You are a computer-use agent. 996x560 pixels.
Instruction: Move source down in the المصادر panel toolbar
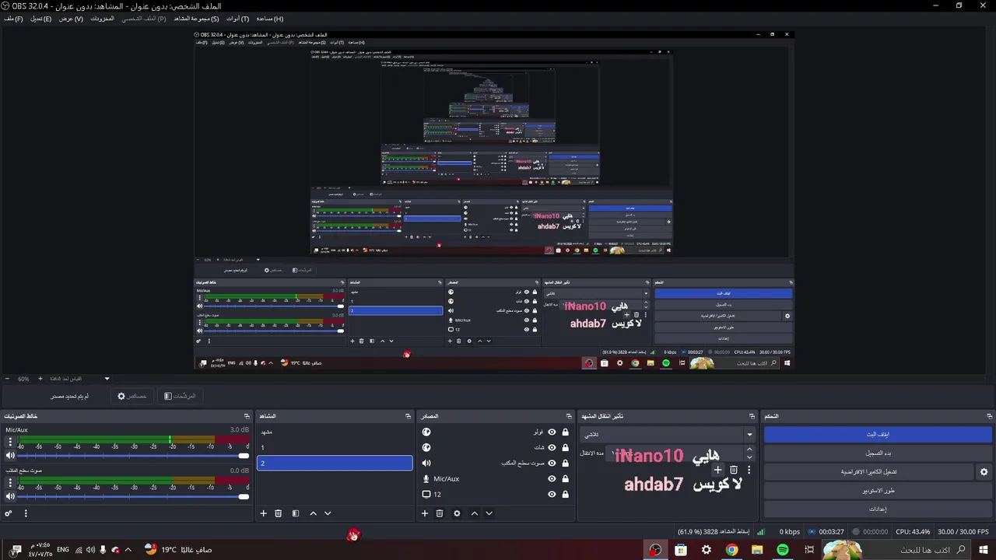point(489,513)
